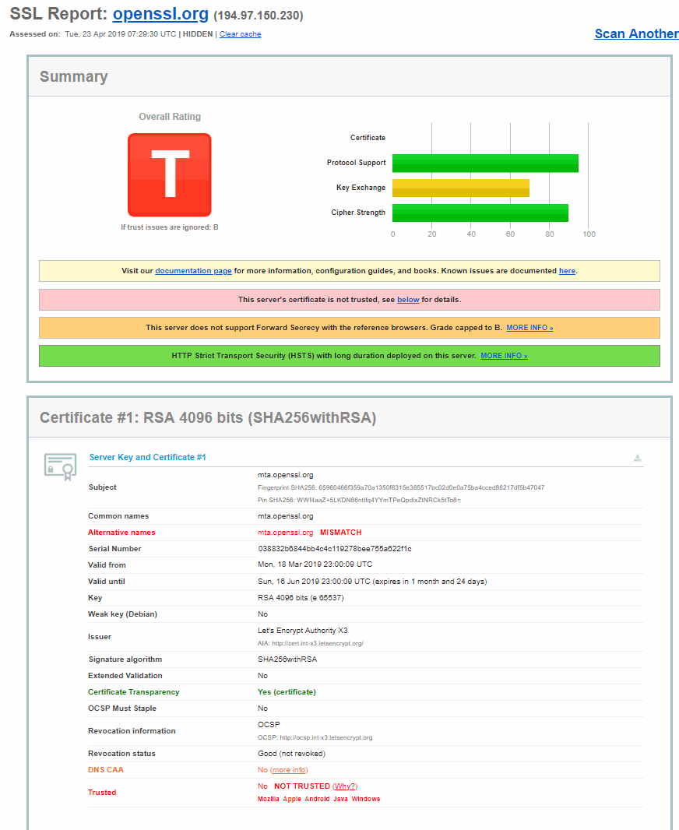Viewport: 679px width, 830px height.
Task: Click the known issues 'here' link
Action: [x=567, y=270]
